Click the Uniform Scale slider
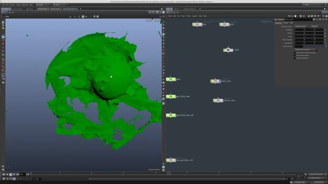328x184 pixels. pos(315,47)
